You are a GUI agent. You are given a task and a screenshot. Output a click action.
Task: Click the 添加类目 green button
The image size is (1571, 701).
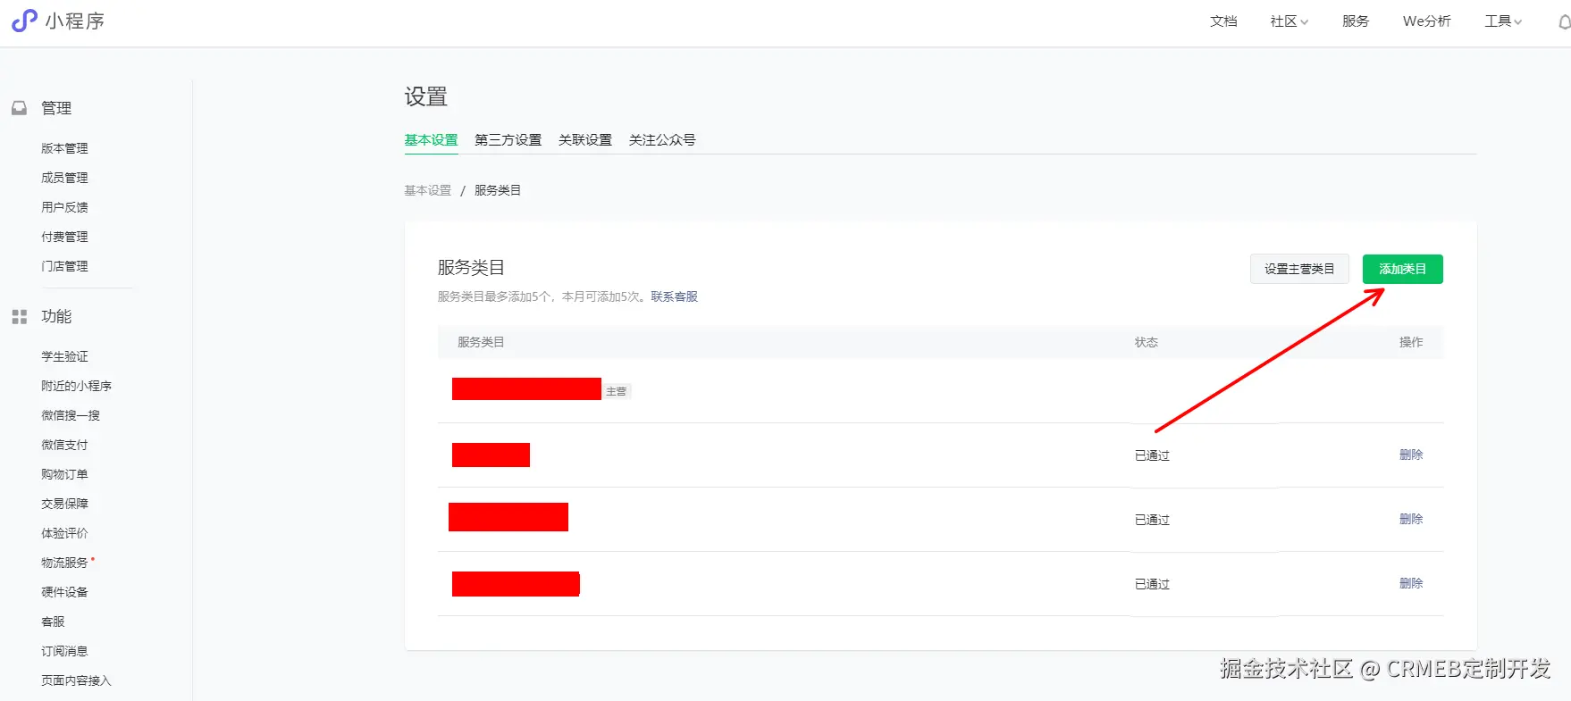1402,269
